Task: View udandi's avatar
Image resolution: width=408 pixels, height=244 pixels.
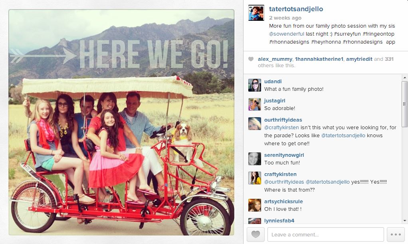Action: [254, 85]
